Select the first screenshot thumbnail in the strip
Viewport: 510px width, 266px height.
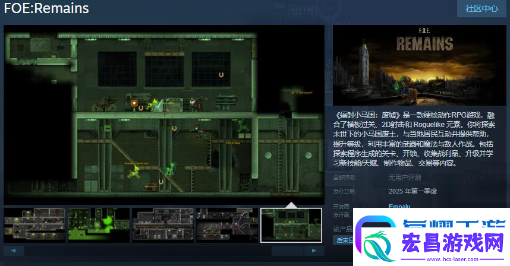[34, 226]
